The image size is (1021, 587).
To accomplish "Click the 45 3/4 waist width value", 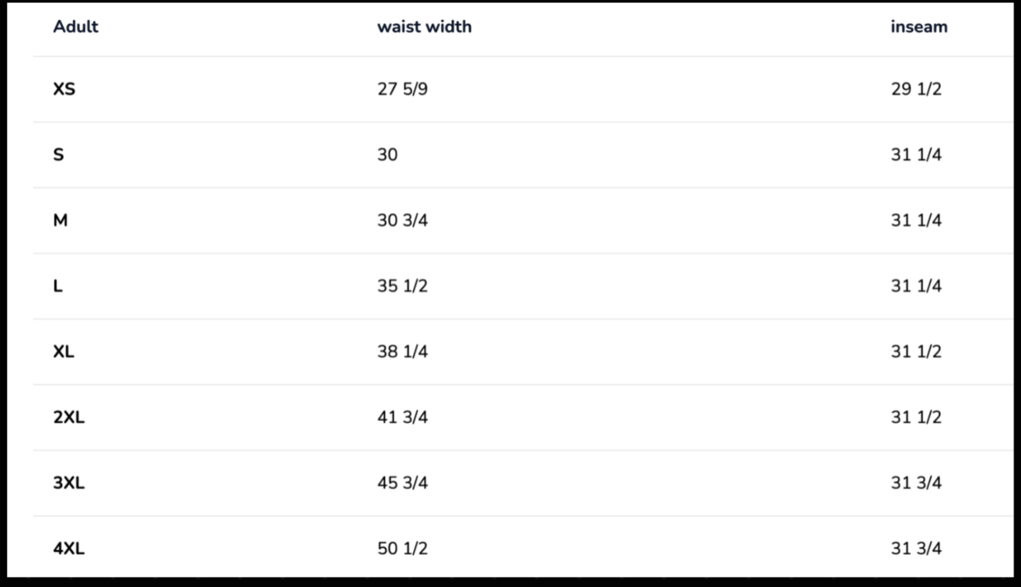I will (x=402, y=483).
